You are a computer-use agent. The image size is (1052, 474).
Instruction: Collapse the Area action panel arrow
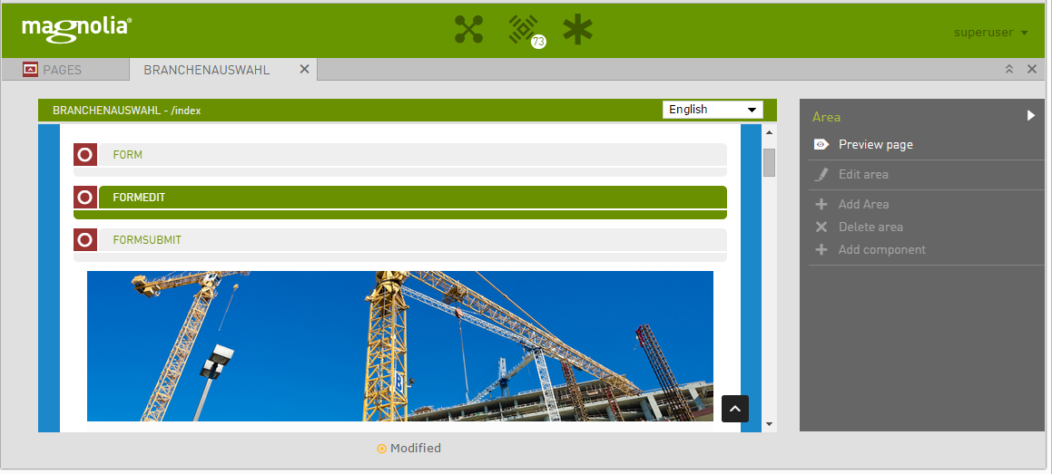point(1031,116)
